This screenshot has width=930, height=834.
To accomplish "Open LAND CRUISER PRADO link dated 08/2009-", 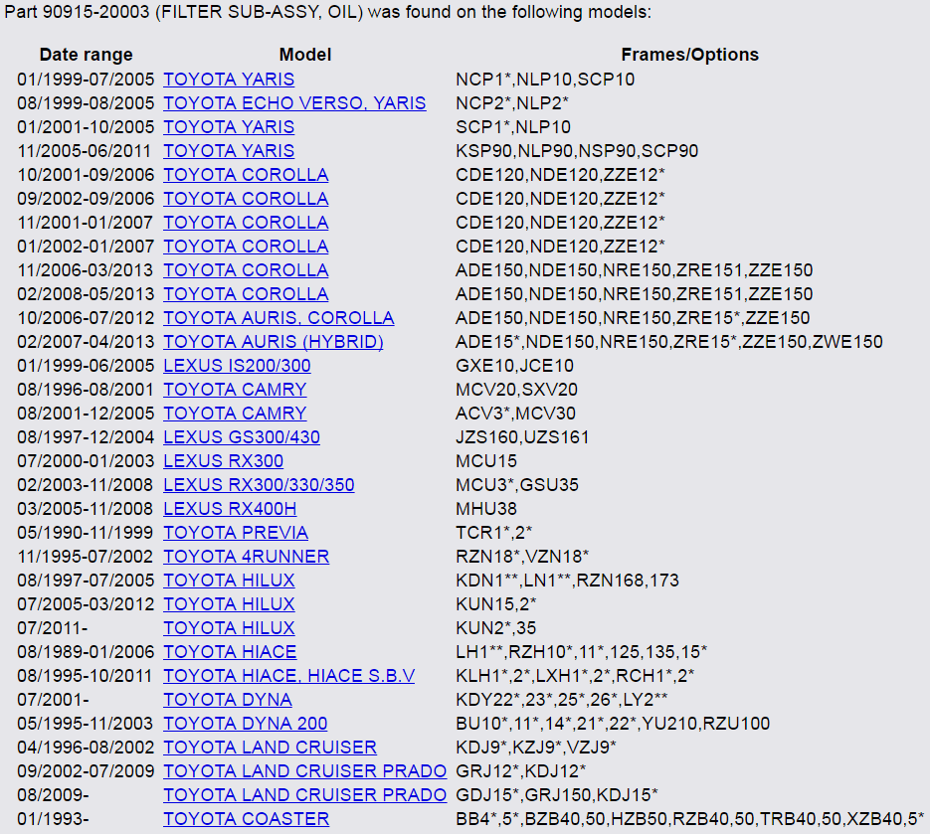I will click(304, 795).
